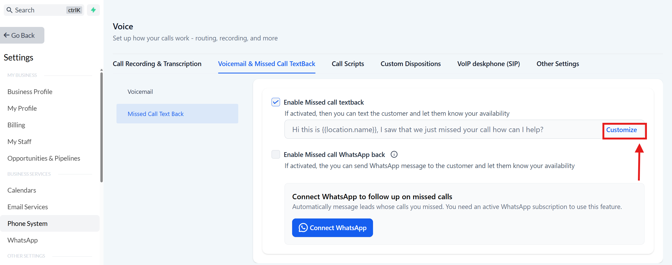Click the search magnifier icon
672x265 pixels.
pyautogui.click(x=10, y=10)
